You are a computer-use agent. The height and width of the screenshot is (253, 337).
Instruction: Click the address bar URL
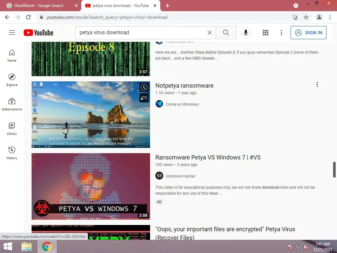[x=107, y=17]
